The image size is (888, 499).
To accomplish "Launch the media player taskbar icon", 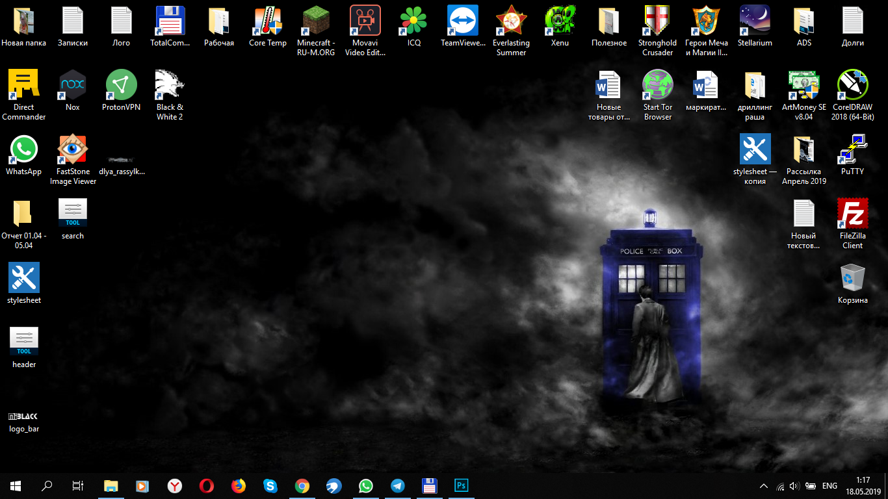I will (142, 485).
